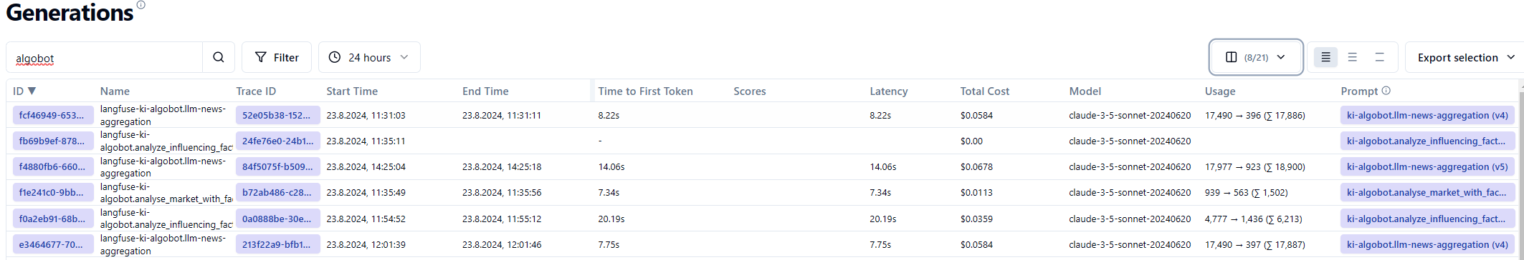Open prompt ki-algobot.llm-news-aggregation (v5)

tap(1427, 166)
